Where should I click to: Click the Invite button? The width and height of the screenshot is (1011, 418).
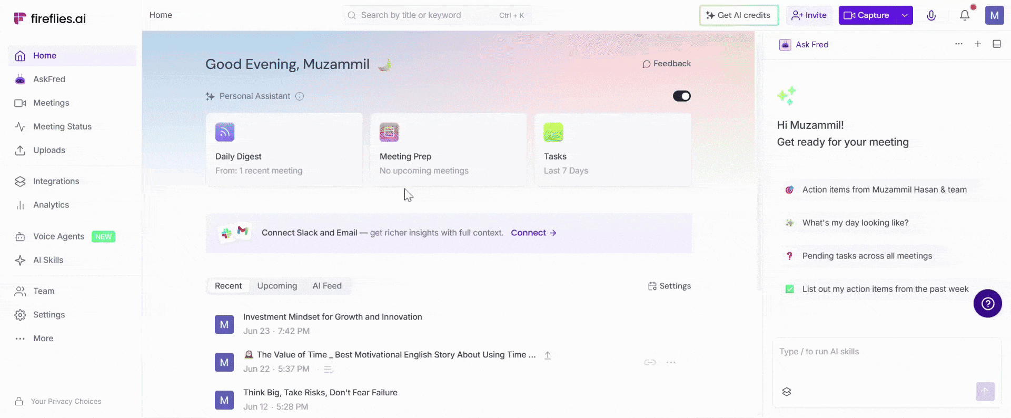tap(809, 15)
